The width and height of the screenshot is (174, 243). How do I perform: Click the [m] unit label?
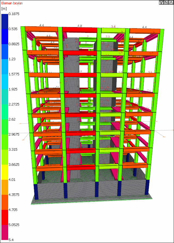coord(4,8)
